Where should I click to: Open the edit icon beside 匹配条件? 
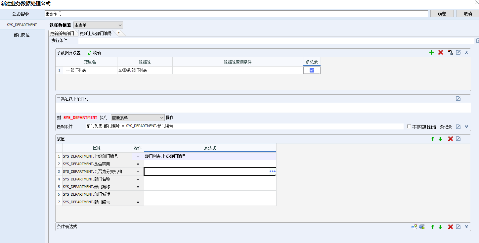coord(458,126)
